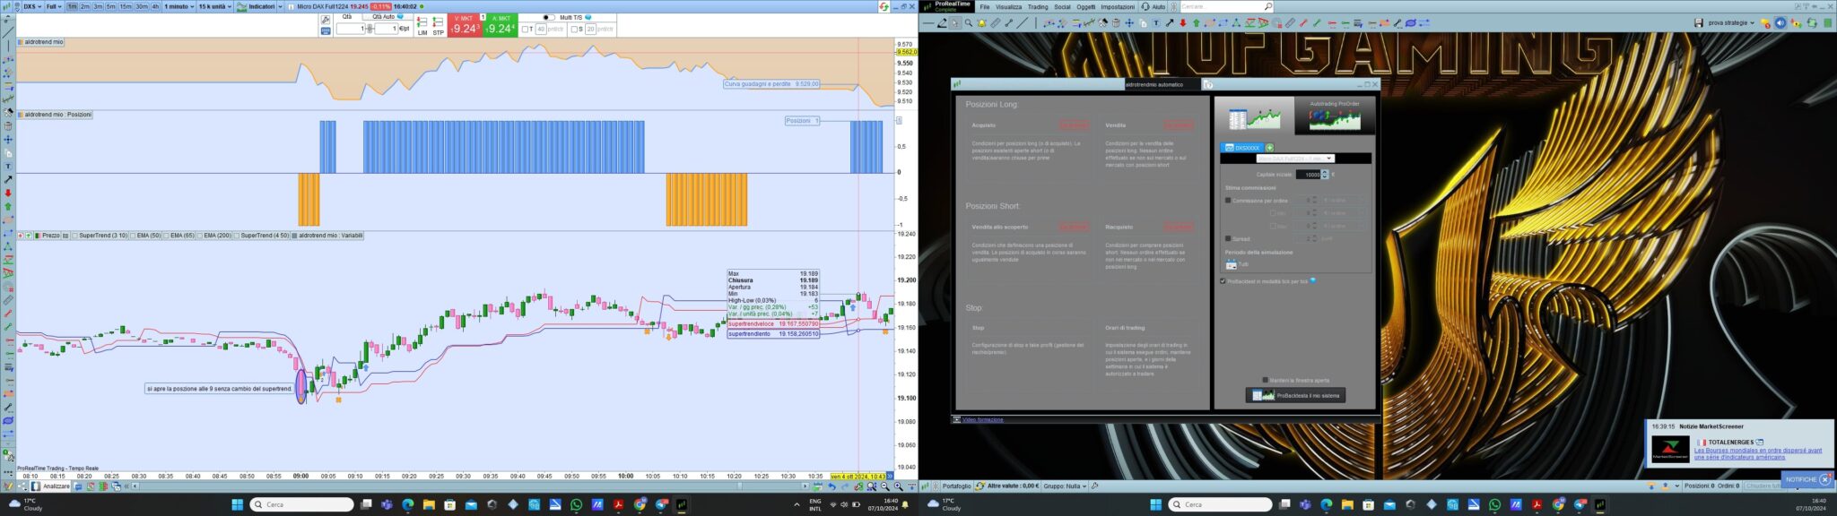Select the text T drawing tool
This screenshot has height=516, width=1837.
coord(1156,23)
